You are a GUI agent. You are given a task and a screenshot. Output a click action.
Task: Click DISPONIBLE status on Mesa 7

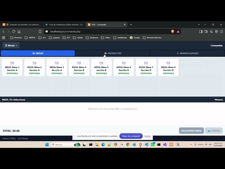[x=146, y=73]
